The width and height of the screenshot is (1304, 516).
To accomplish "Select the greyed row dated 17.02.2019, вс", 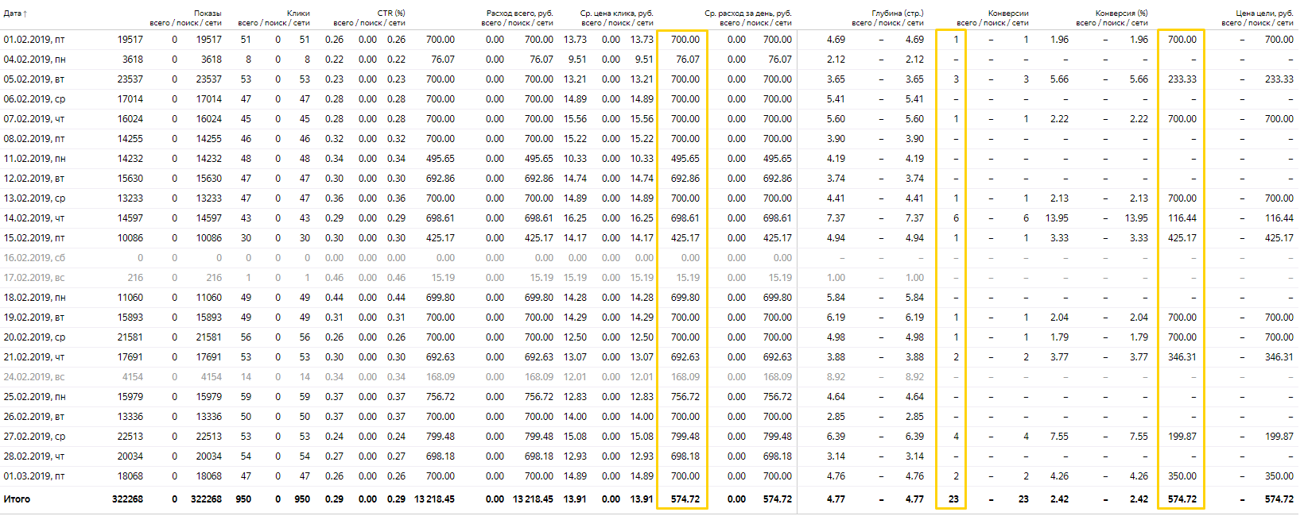I will click(x=648, y=278).
